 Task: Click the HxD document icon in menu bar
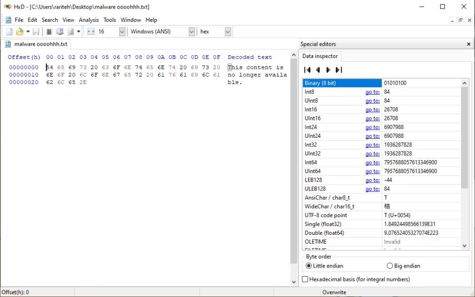[8, 20]
